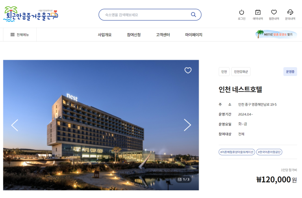Open the 마이페이지 menu
The height and width of the screenshot is (198, 302).
(x=193, y=35)
